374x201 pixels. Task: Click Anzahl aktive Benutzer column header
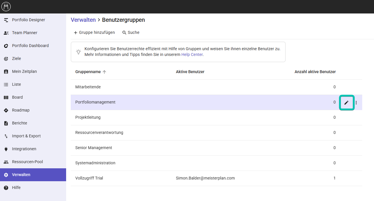tap(315, 72)
